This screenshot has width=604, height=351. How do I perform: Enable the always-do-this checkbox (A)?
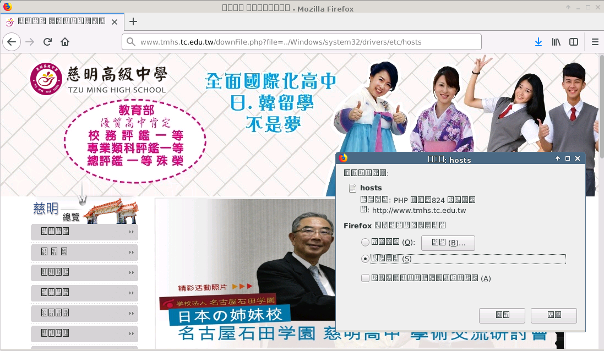(365, 278)
